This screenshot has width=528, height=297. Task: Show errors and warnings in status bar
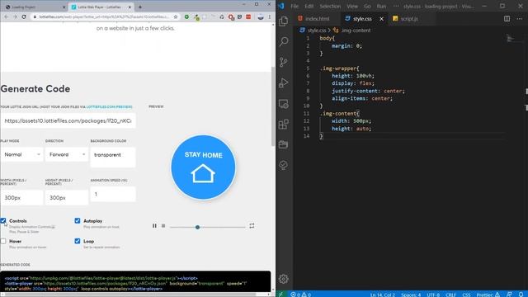(300, 295)
